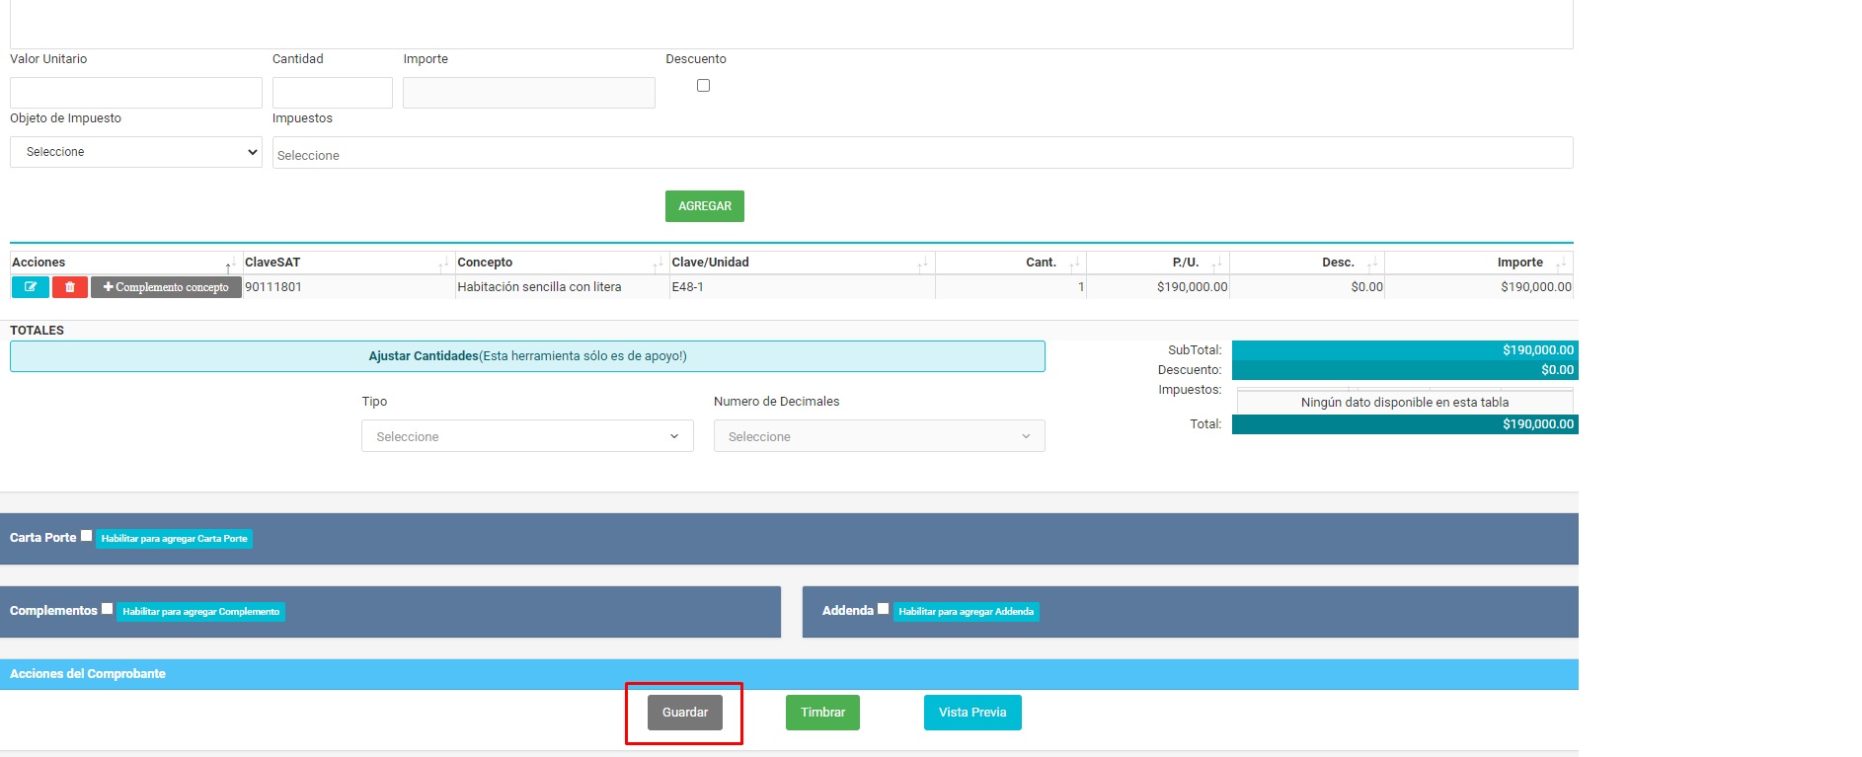
Task: Click 'Ningún dato disponible en esta tabla'
Action: click(1405, 403)
